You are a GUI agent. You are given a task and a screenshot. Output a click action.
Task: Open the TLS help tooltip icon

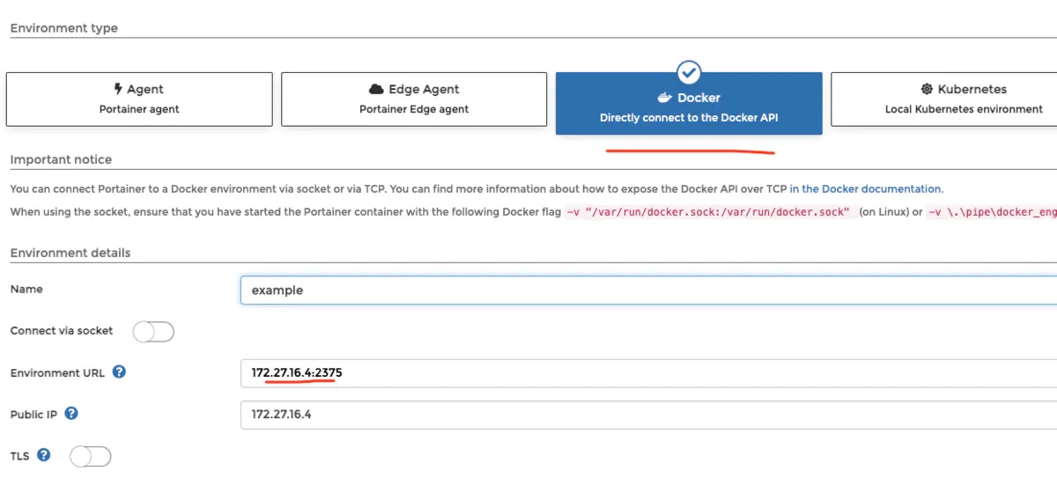point(43,455)
